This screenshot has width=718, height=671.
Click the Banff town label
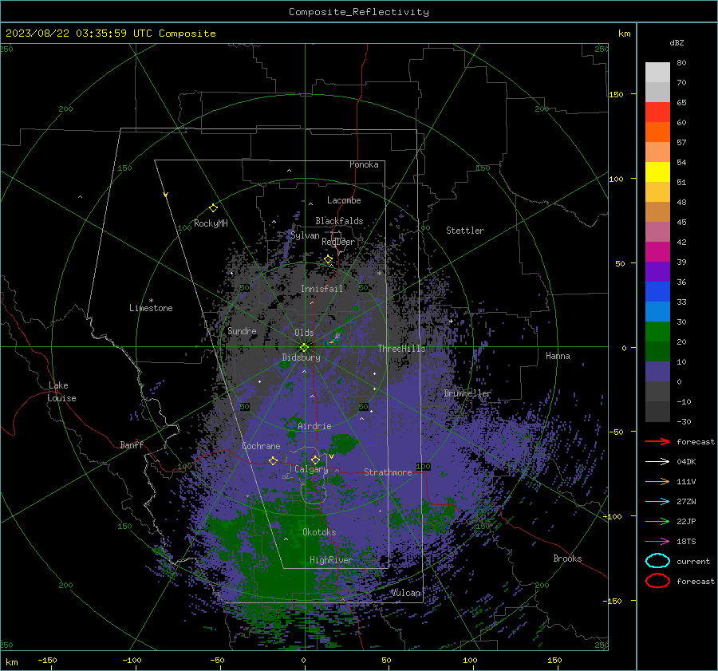pyautogui.click(x=132, y=444)
